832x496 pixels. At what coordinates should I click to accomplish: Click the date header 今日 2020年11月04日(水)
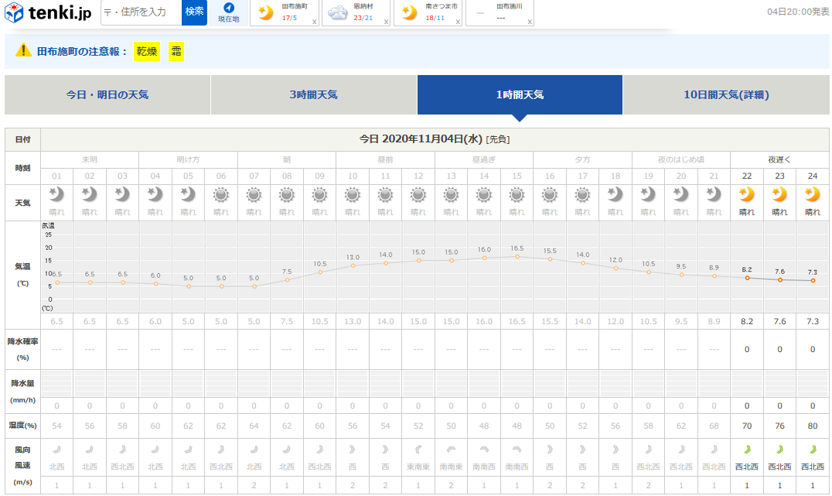tap(421, 139)
